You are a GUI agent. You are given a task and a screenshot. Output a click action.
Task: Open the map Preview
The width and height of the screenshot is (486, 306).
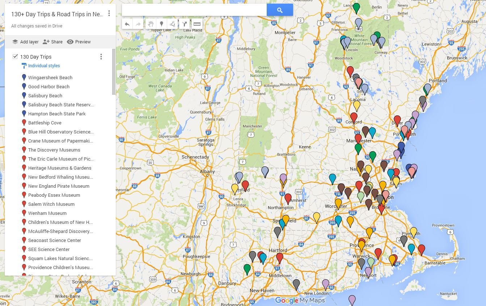pos(79,42)
